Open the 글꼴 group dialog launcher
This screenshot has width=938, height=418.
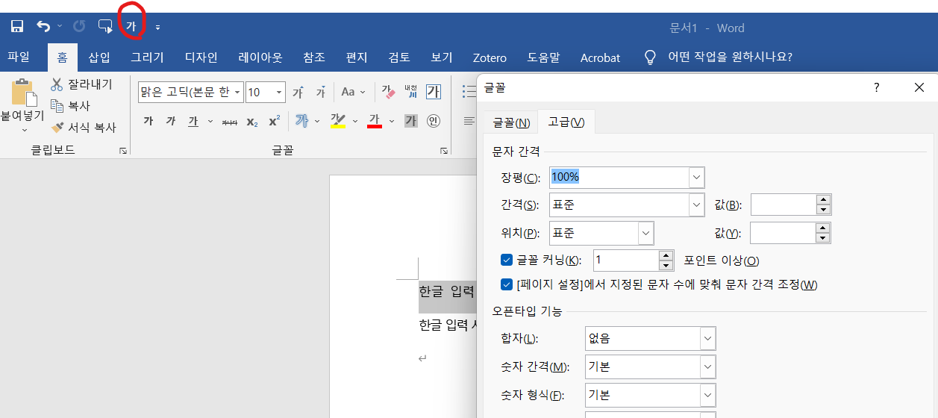[443, 151]
